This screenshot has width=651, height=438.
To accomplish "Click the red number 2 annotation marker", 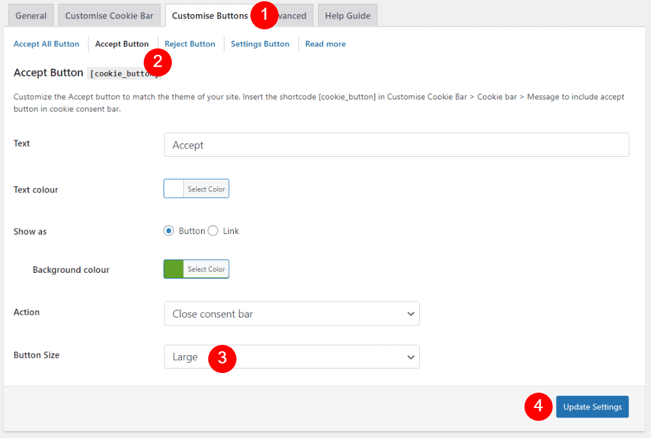I will pos(158,62).
